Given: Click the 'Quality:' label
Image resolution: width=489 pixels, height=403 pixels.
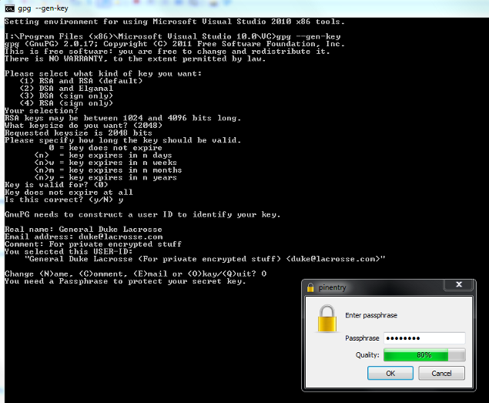Looking at the screenshot, I should click(x=366, y=354).
